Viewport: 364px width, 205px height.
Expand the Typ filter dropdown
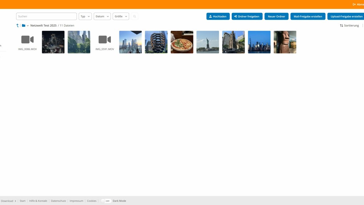pyautogui.click(x=85, y=16)
